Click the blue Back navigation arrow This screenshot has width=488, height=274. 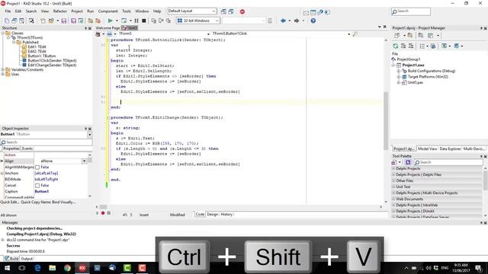283,21
